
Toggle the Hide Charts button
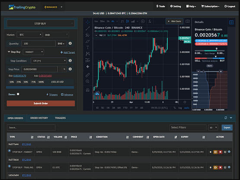pos(174,22)
